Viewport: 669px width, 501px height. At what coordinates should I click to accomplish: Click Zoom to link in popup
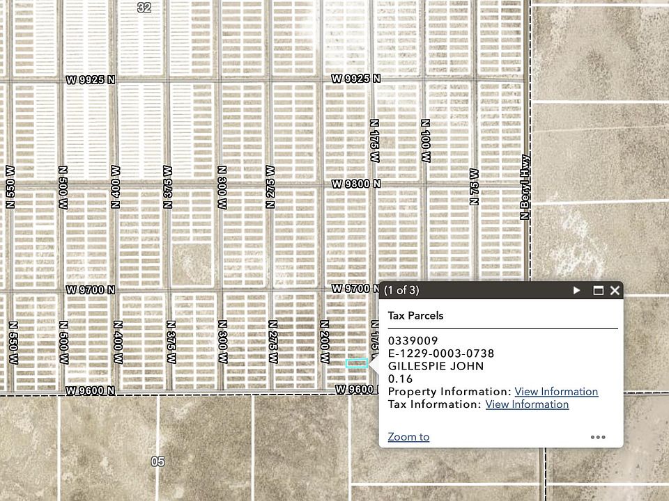[x=408, y=437]
